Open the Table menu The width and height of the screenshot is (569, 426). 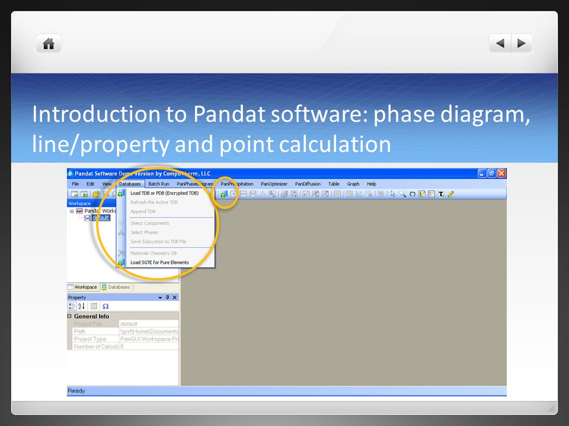(334, 184)
